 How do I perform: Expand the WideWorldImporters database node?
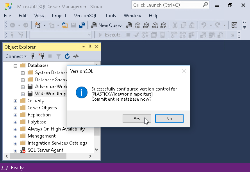click(x=23, y=94)
